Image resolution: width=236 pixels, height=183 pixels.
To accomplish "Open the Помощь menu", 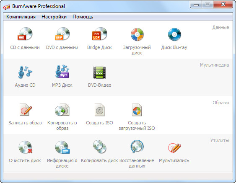I will point(83,17).
